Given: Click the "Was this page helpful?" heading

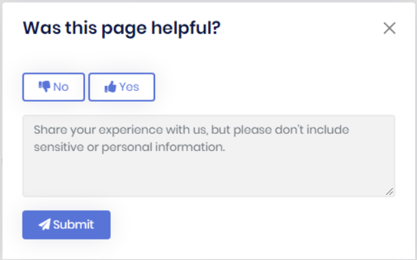Looking at the screenshot, I should coord(122,28).
